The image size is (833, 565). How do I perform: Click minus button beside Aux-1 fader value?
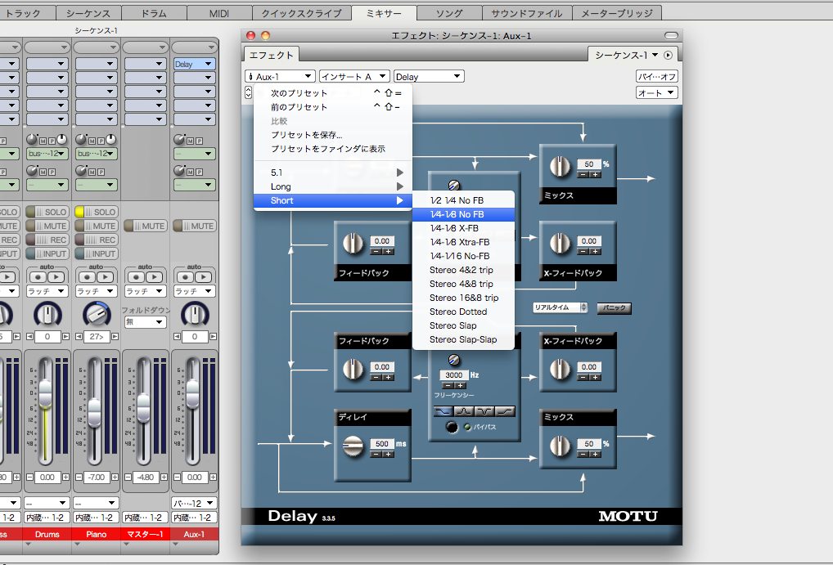pos(177,477)
